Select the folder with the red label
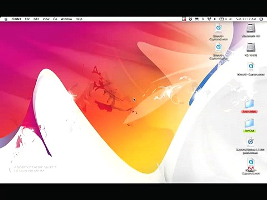This screenshot has width=267, height=200. pos(249,104)
